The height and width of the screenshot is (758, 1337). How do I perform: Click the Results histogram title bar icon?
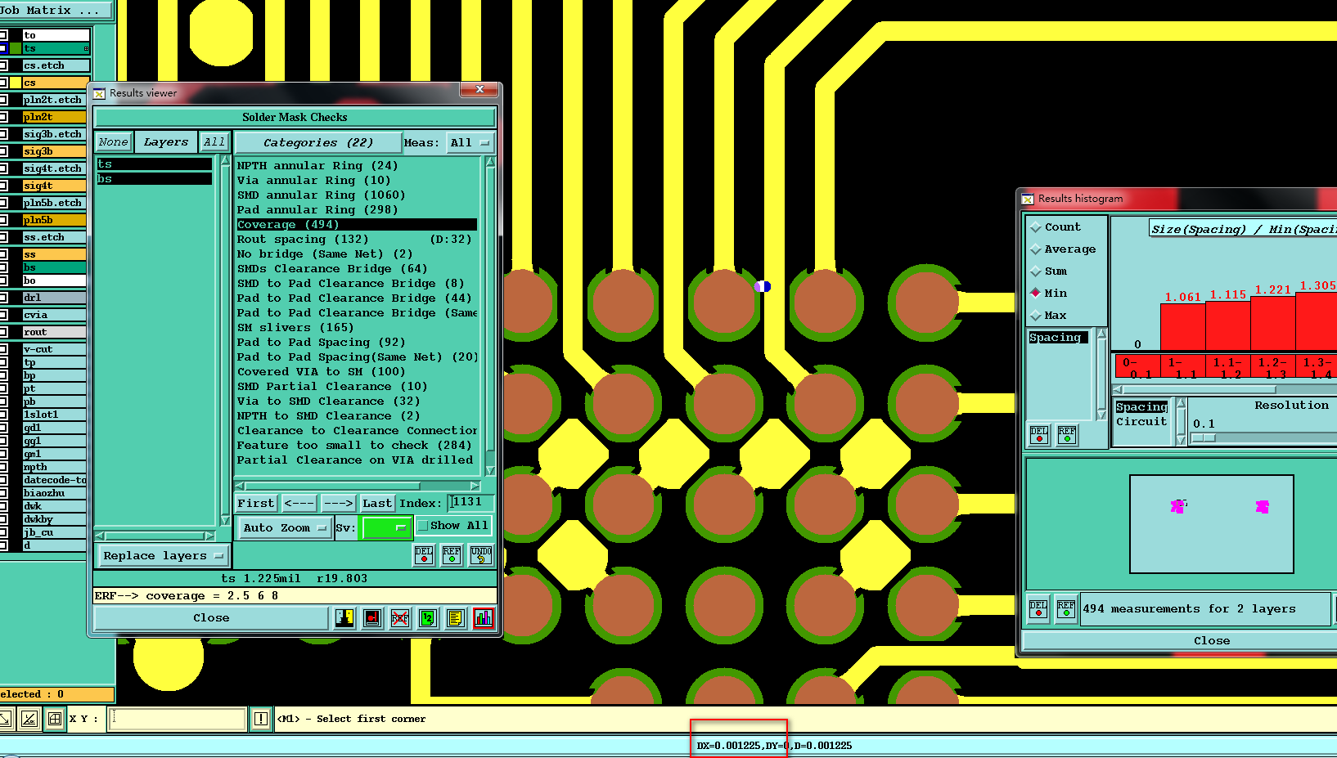coord(1028,199)
